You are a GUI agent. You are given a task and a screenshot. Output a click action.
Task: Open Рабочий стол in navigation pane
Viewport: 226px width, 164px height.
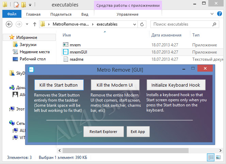point(33,59)
